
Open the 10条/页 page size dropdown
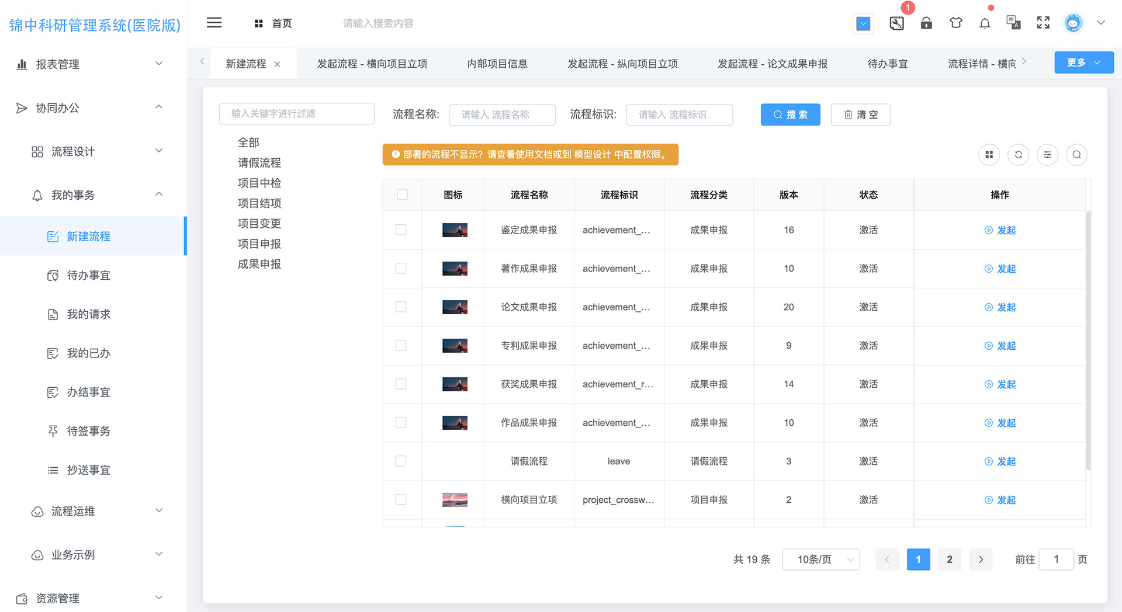pos(820,559)
